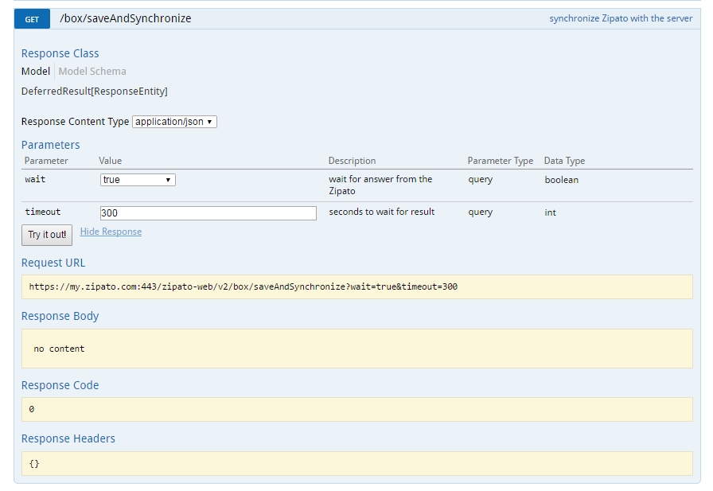Click the timeout input field
The width and height of the screenshot is (713, 491).
[x=208, y=213]
